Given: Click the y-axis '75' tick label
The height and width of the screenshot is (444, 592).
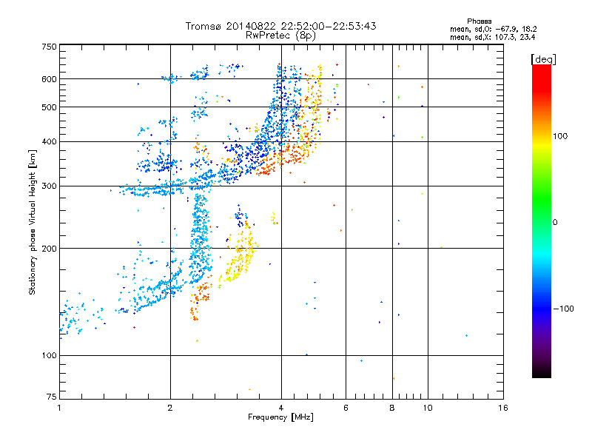Looking at the screenshot, I should pos(52,397).
